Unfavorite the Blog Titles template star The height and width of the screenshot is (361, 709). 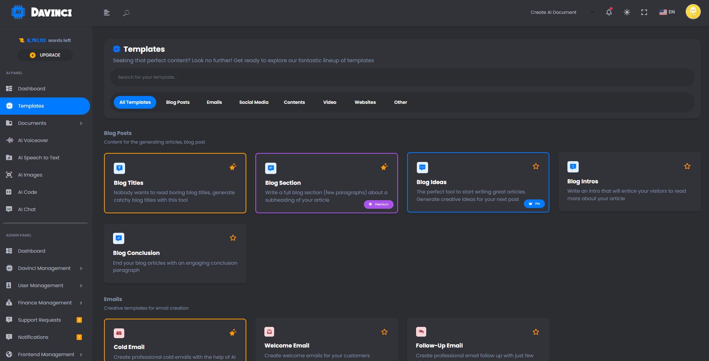233,167
